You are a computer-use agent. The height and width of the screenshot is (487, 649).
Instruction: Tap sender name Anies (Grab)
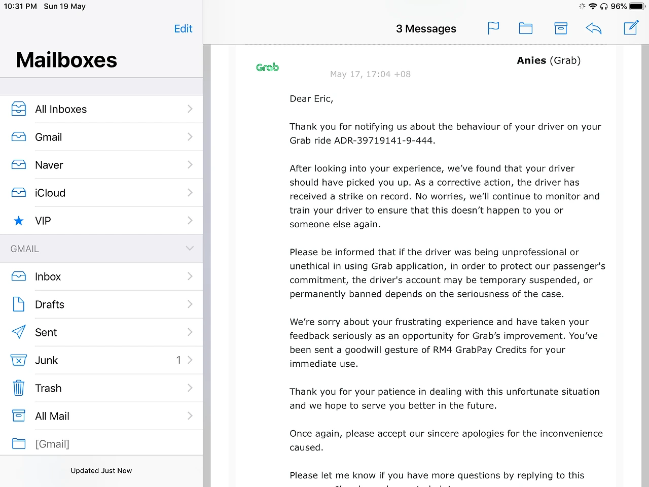pyautogui.click(x=549, y=60)
